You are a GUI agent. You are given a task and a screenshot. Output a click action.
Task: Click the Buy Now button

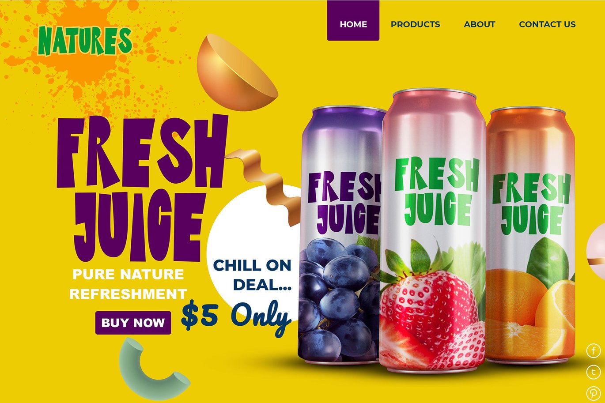(x=133, y=323)
